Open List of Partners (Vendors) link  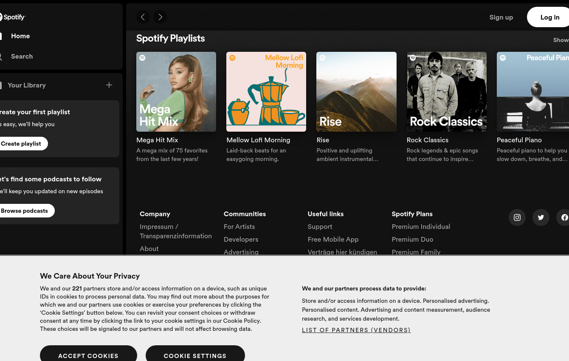(356, 330)
